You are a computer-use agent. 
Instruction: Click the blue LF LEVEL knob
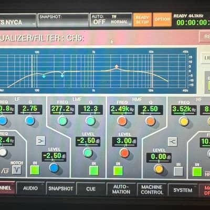coord(54,168)
